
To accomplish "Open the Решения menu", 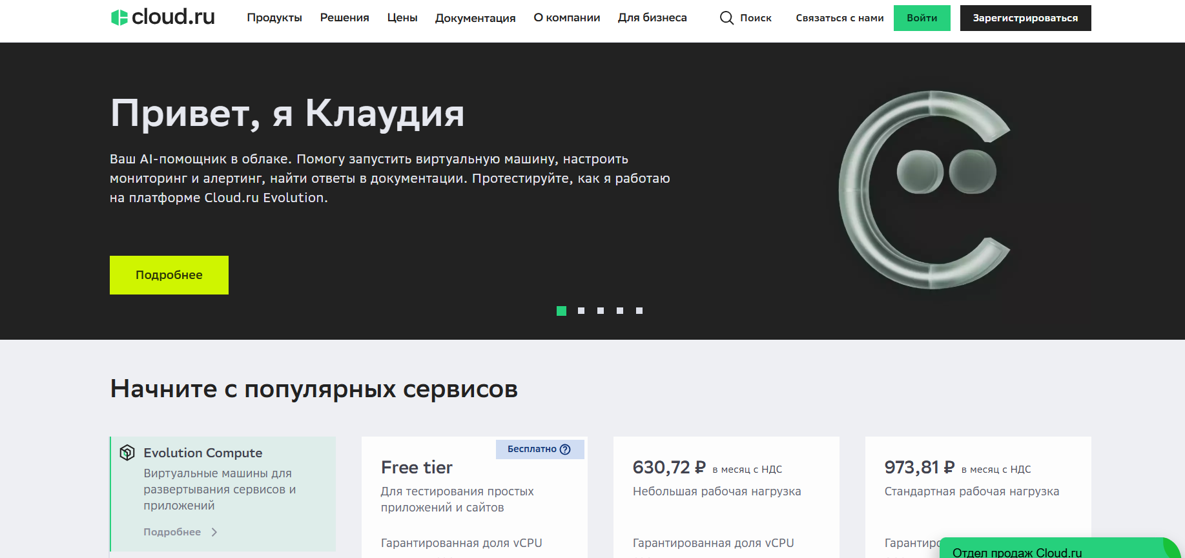I will click(345, 18).
